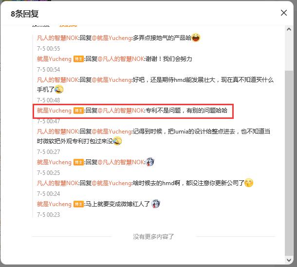Open @就是Yucheng mention in 啥时候去的hmd reply
297x267 pixels.
[x=111, y=183]
